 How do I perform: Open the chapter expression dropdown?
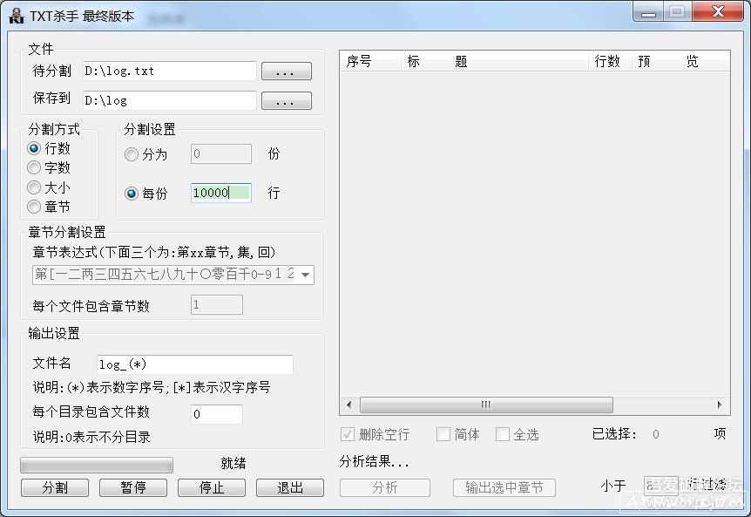coord(308,275)
